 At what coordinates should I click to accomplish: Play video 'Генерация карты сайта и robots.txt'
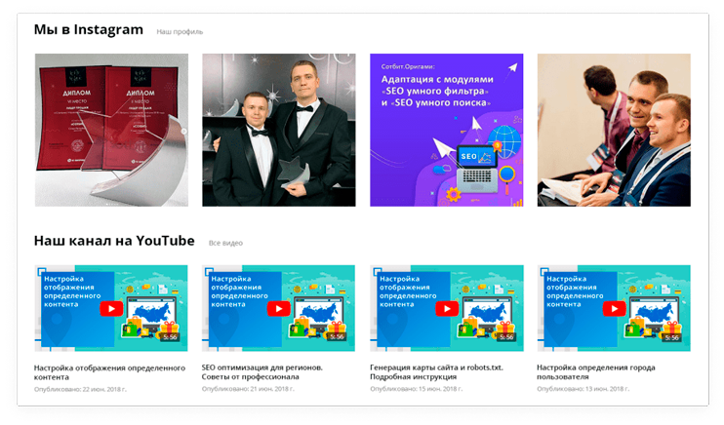tap(447, 308)
